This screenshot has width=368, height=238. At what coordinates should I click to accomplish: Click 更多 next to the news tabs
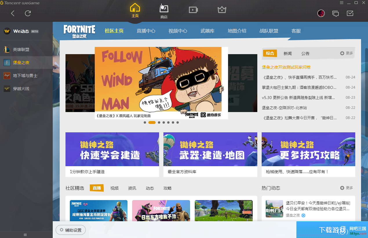pyautogui.click(x=347, y=53)
